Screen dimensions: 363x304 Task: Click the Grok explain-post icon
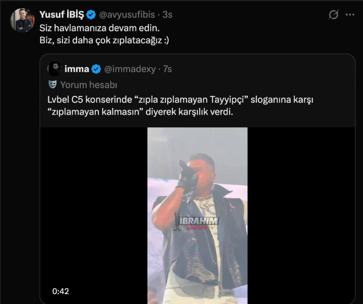tap(333, 15)
